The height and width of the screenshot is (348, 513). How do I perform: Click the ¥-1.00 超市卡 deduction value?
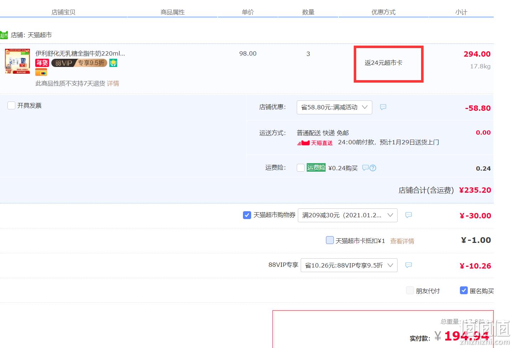476,240
